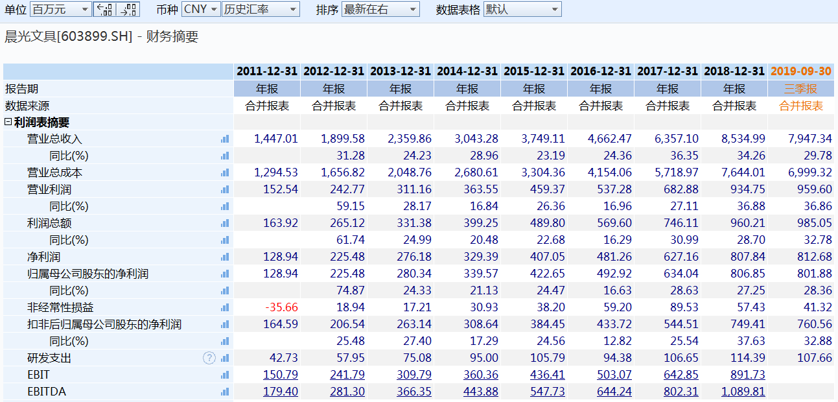
Task: Click chart icon in 同比(%) row under 归属母公司股东的净利润
Action: click(x=225, y=290)
